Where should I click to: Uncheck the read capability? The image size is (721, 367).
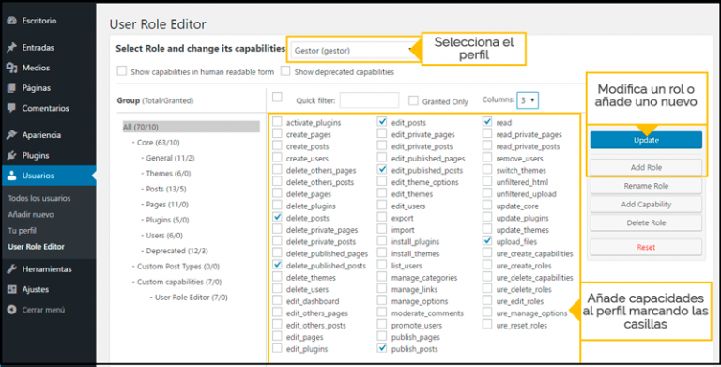click(487, 122)
